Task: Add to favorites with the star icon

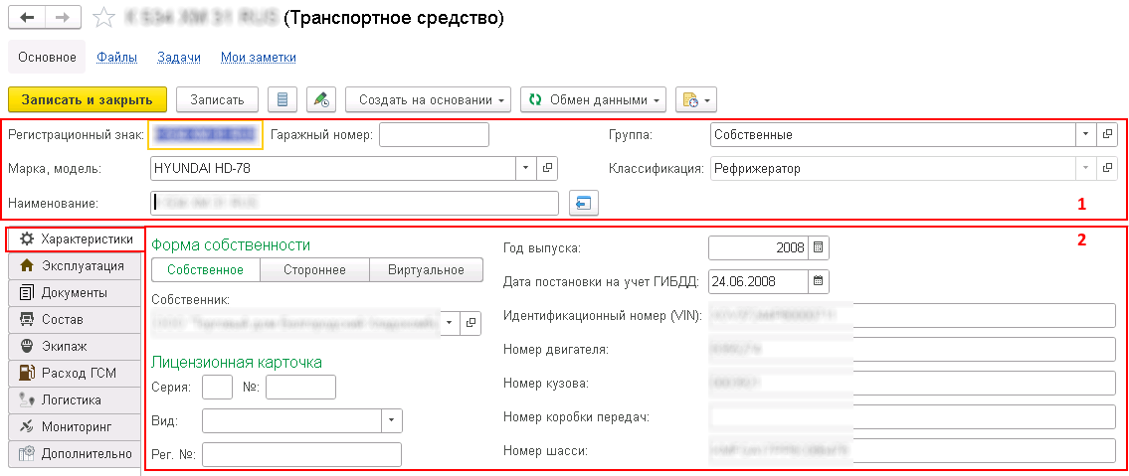Action: point(105,18)
